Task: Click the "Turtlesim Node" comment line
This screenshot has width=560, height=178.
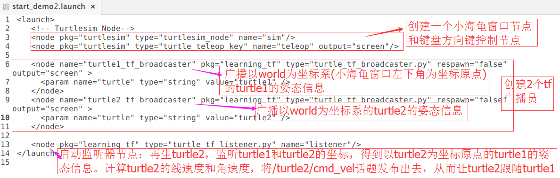Action: point(82,29)
